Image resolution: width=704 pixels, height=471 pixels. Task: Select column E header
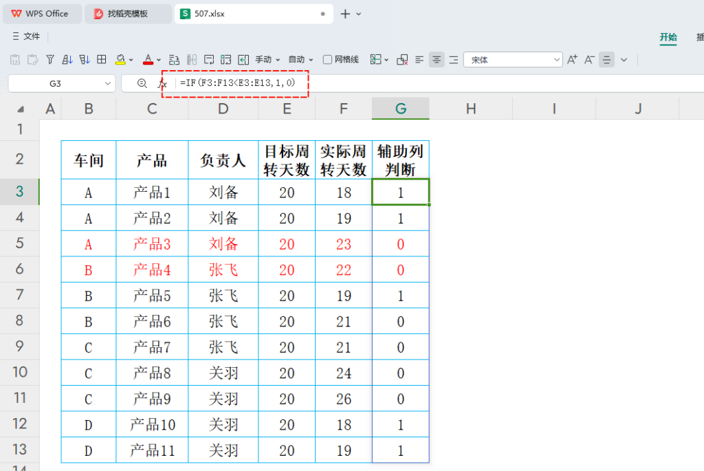(287, 108)
